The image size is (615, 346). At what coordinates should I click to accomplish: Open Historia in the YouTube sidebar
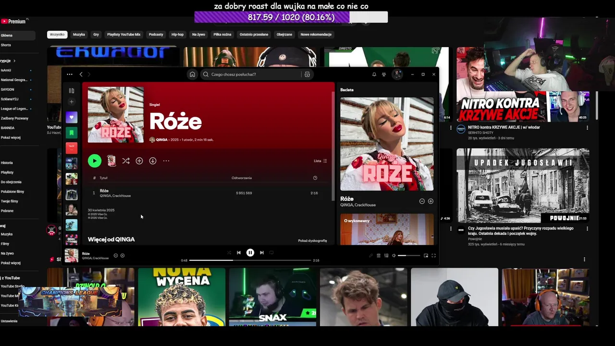point(7,163)
